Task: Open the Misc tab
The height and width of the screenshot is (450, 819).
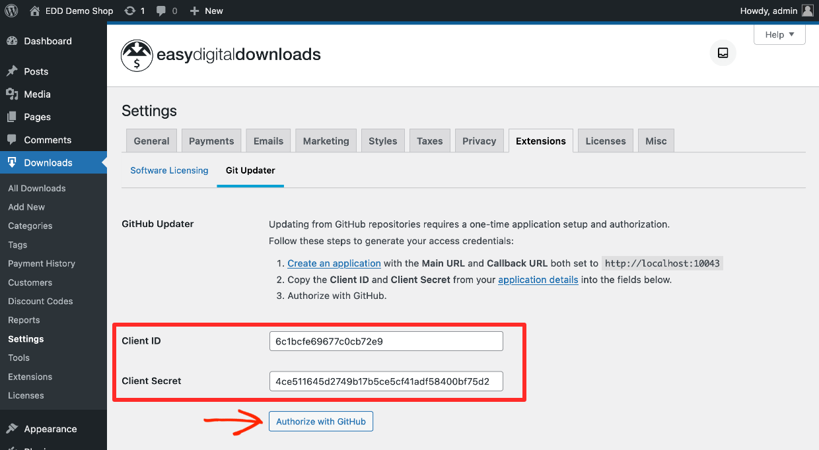Action: pyautogui.click(x=656, y=141)
